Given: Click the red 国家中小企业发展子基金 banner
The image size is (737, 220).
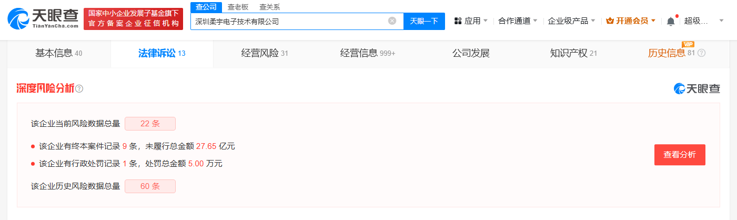Looking at the screenshot, I should tap(133, 18).
